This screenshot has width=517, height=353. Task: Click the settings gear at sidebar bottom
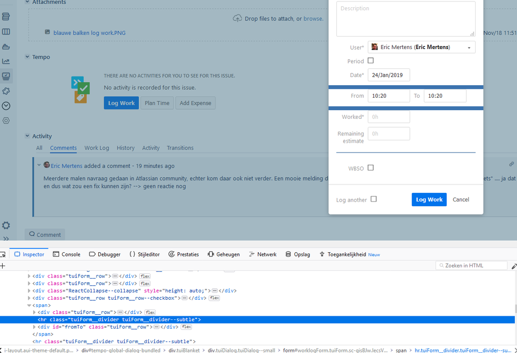point(6,225)
